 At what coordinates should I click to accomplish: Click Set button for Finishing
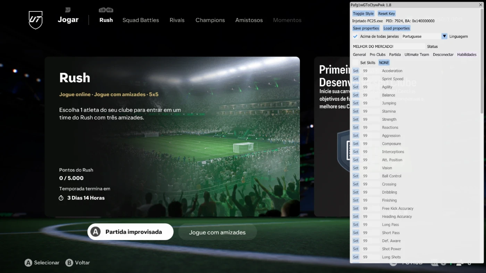[355, 200]
